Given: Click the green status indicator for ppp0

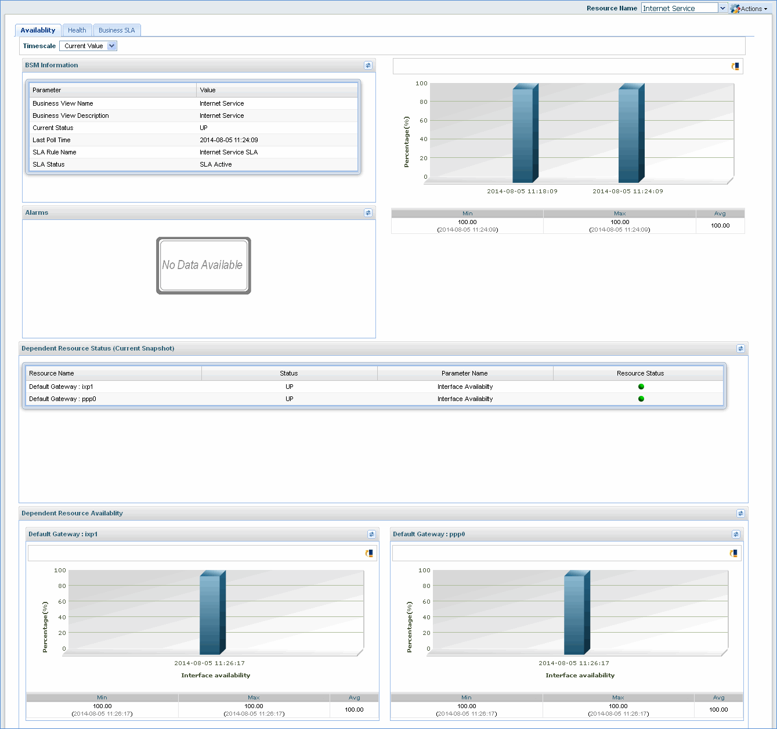Looking at the screenshot, I should pyautogui.click(x=641, y=399).
